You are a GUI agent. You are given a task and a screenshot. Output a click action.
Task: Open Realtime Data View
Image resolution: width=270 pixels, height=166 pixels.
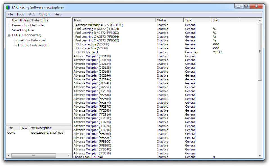[x=31, y=40]
